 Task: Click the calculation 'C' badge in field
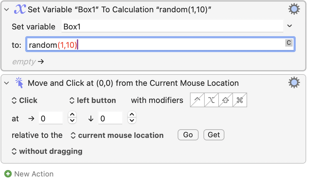coord(288,43)
